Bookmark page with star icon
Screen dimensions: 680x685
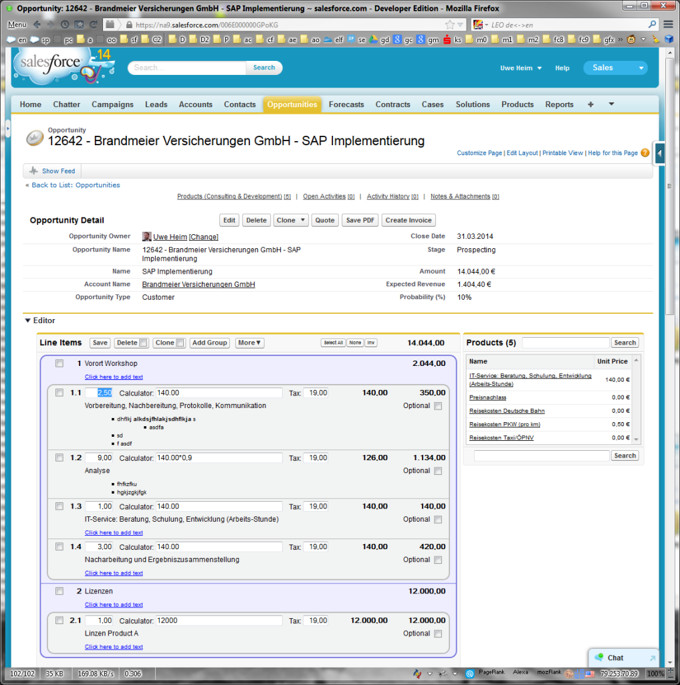point(450,25)
